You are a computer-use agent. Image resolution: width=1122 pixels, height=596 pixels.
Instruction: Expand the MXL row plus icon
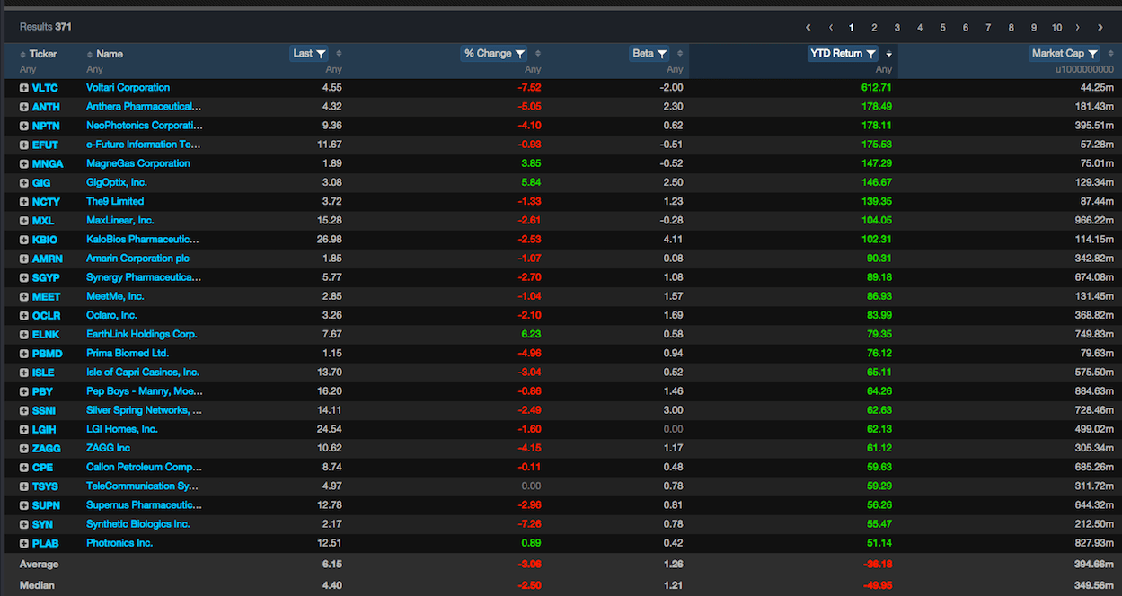(x=24, y=221)
